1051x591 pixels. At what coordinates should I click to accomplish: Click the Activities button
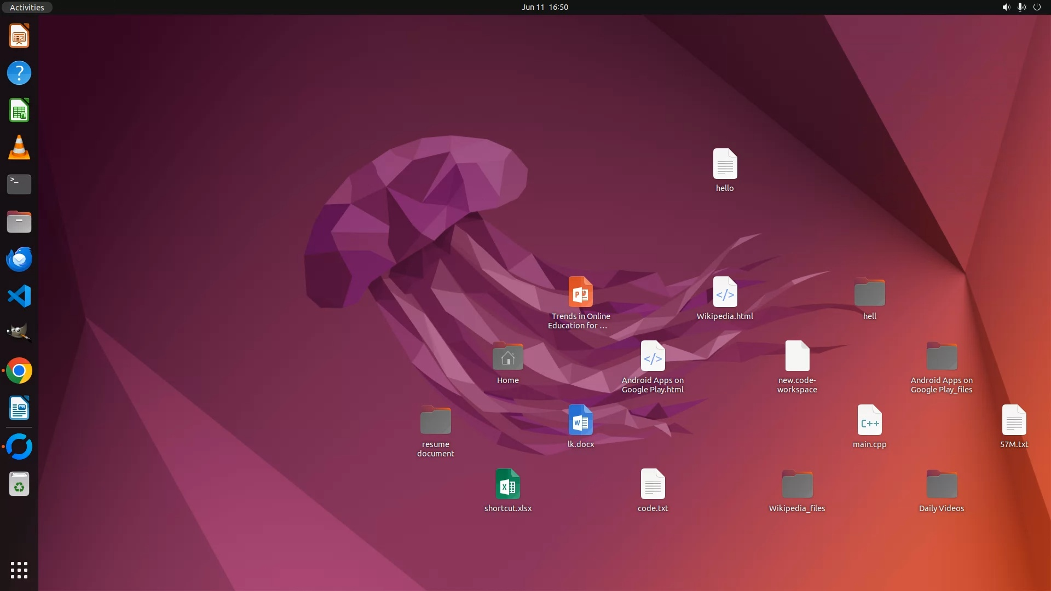27,7
